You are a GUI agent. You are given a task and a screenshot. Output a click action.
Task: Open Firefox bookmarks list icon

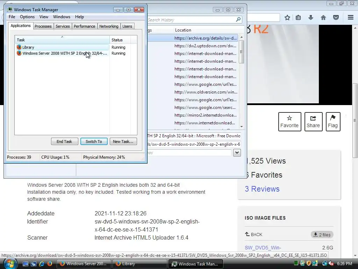(298, 18)
